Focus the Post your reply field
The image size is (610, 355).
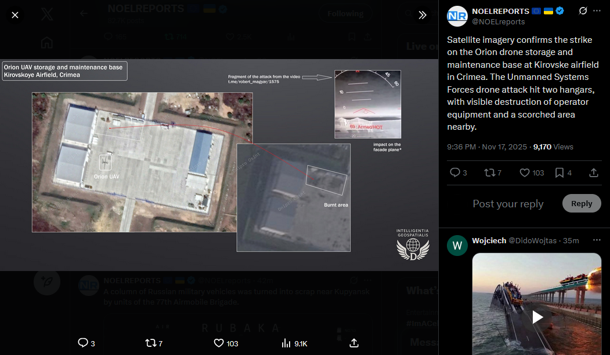[508, 204]
